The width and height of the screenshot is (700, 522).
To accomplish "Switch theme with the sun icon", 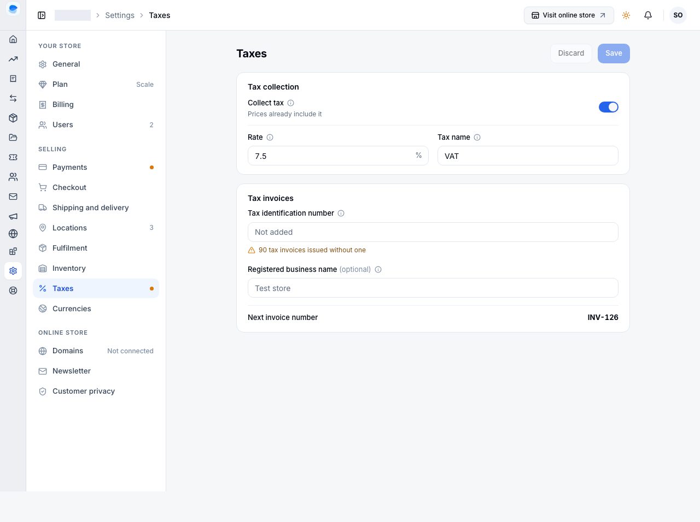I will [x=626, y=15].
